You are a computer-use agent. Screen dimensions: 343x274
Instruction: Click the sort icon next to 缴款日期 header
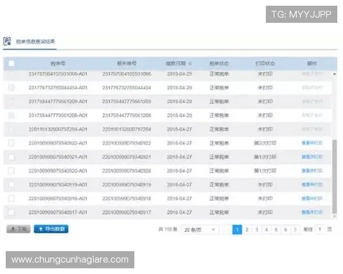(x=190, y=63)
